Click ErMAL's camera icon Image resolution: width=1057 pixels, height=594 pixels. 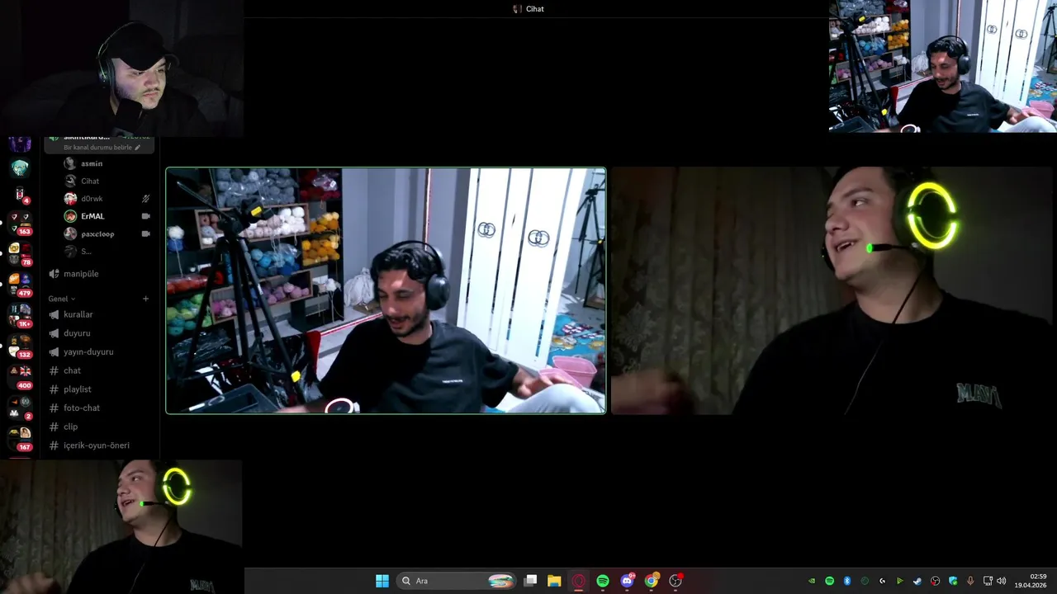pyautogui.click(x=145, y=216)
